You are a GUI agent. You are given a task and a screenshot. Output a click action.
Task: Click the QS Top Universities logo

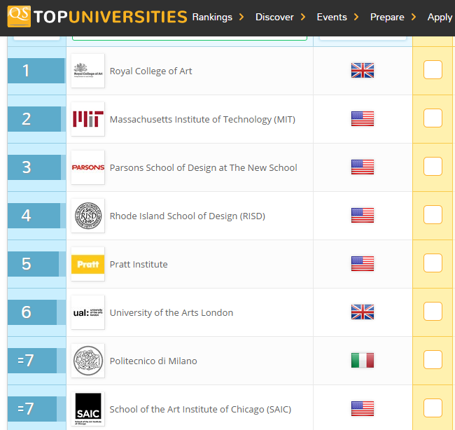click(x=97, y=17)
